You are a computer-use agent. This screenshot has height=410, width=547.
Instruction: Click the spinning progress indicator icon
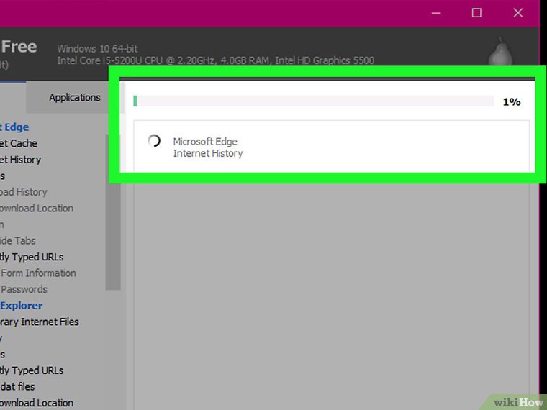click(x=154, y=141)
